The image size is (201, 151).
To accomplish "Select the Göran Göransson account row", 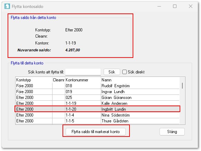I will tap(97, 98).
